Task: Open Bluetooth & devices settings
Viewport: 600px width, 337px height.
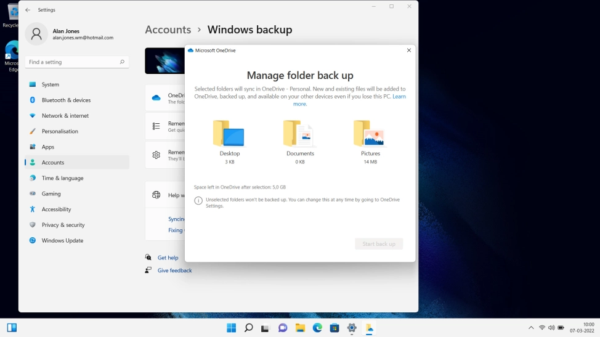Action: coord(77,100)
